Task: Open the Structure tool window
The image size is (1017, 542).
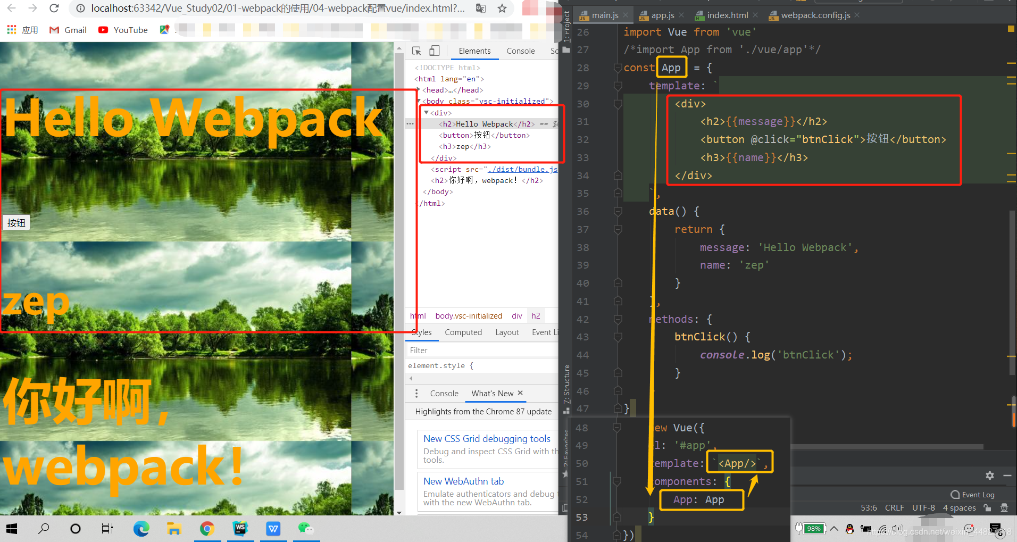Action: point(566,388)
